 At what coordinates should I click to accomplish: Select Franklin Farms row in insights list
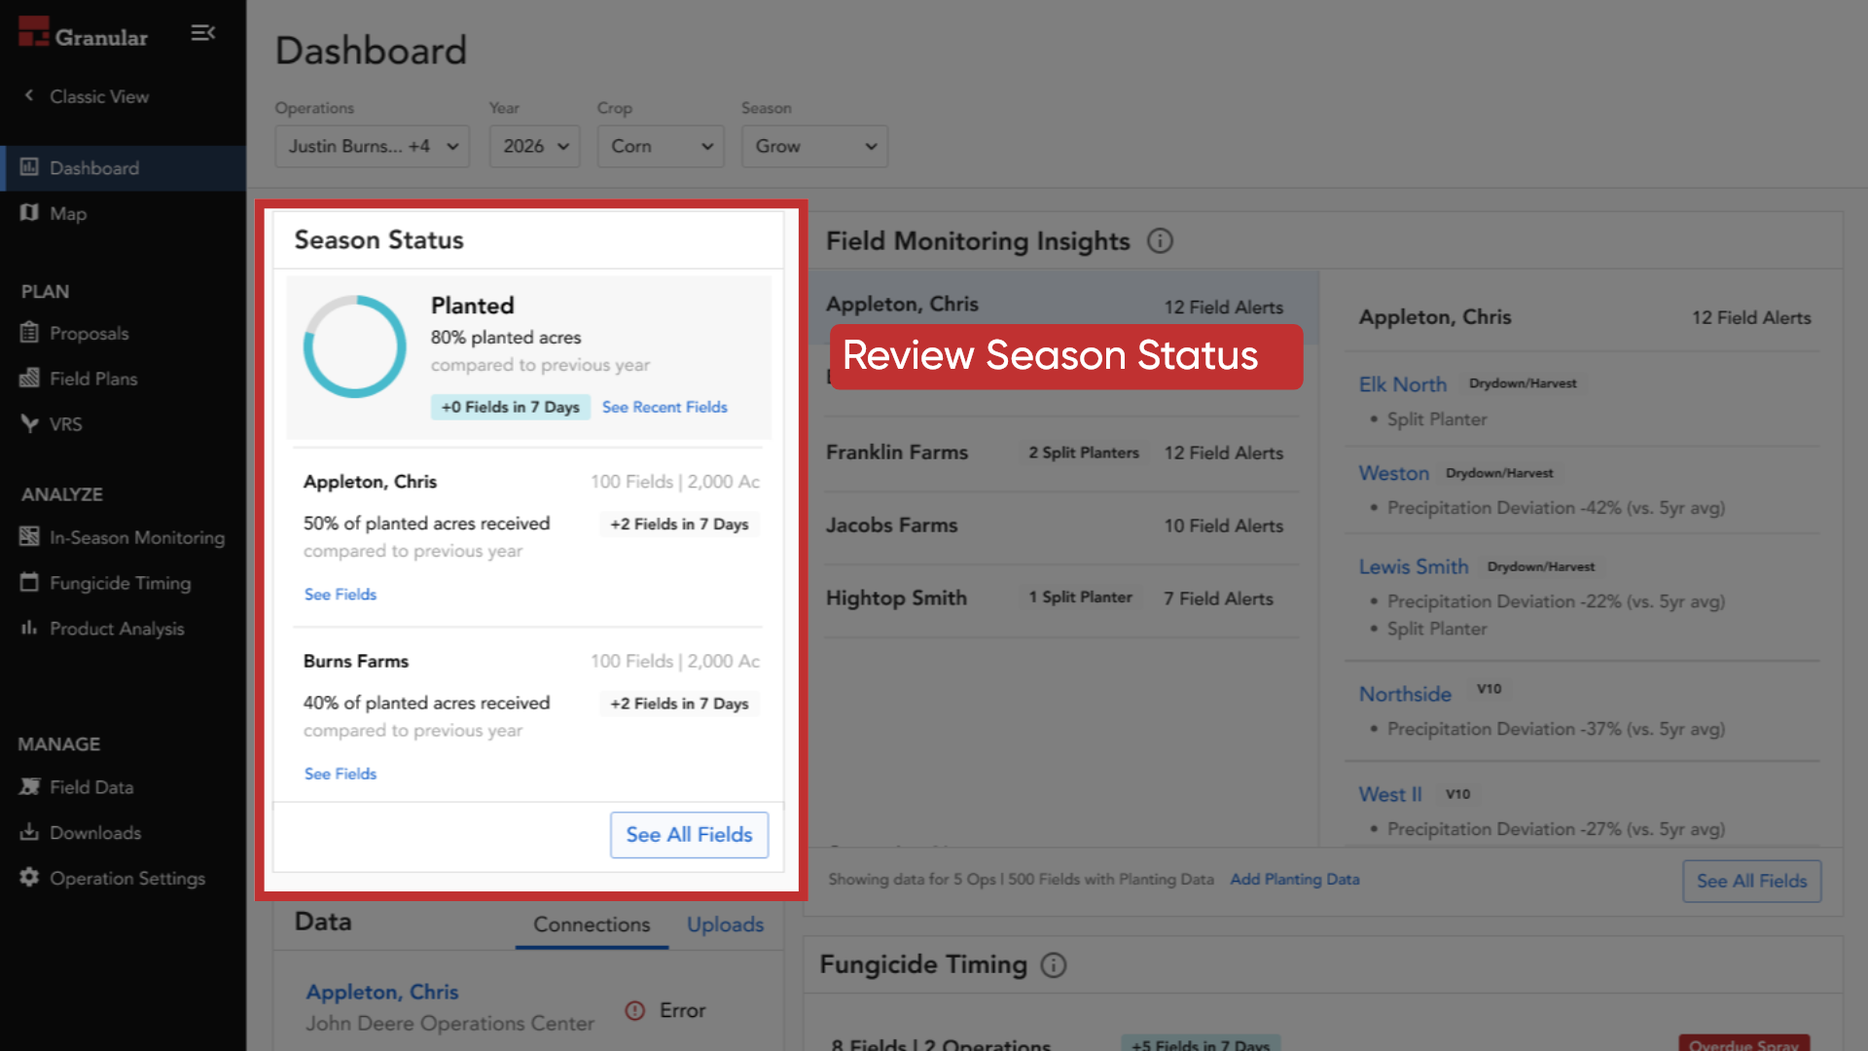(x=1062, y=453)
